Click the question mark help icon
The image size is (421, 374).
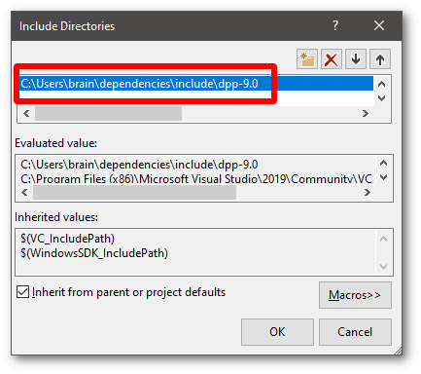335,25
